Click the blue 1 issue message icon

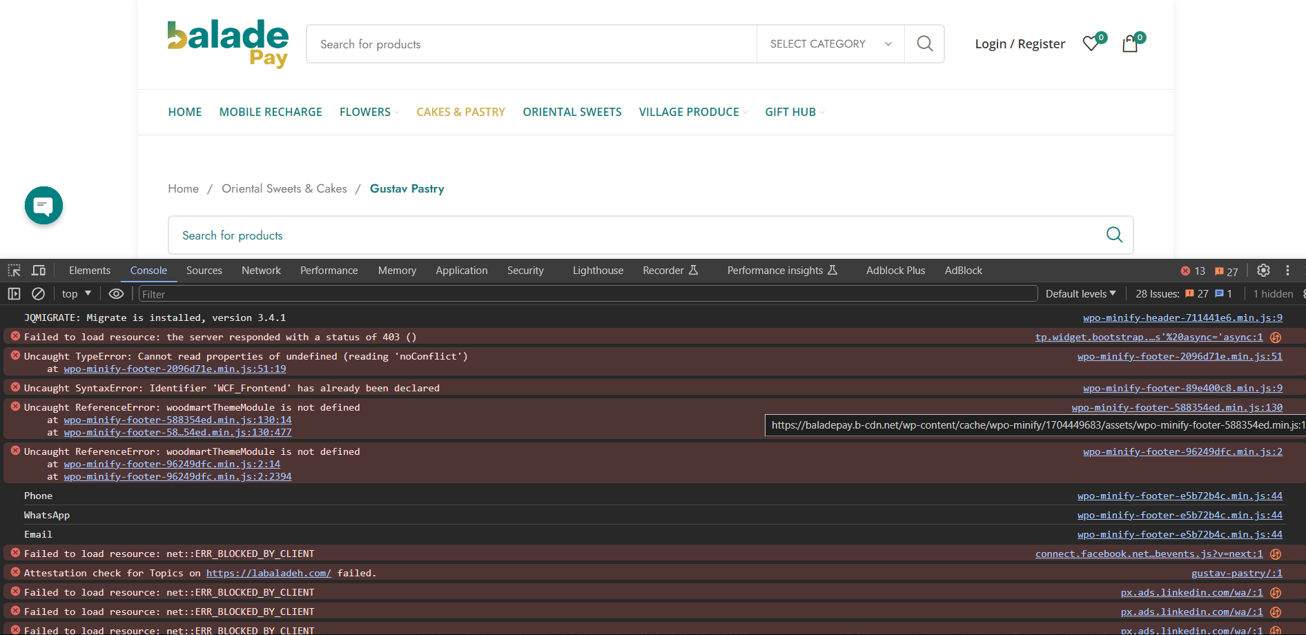(1224, 294)
